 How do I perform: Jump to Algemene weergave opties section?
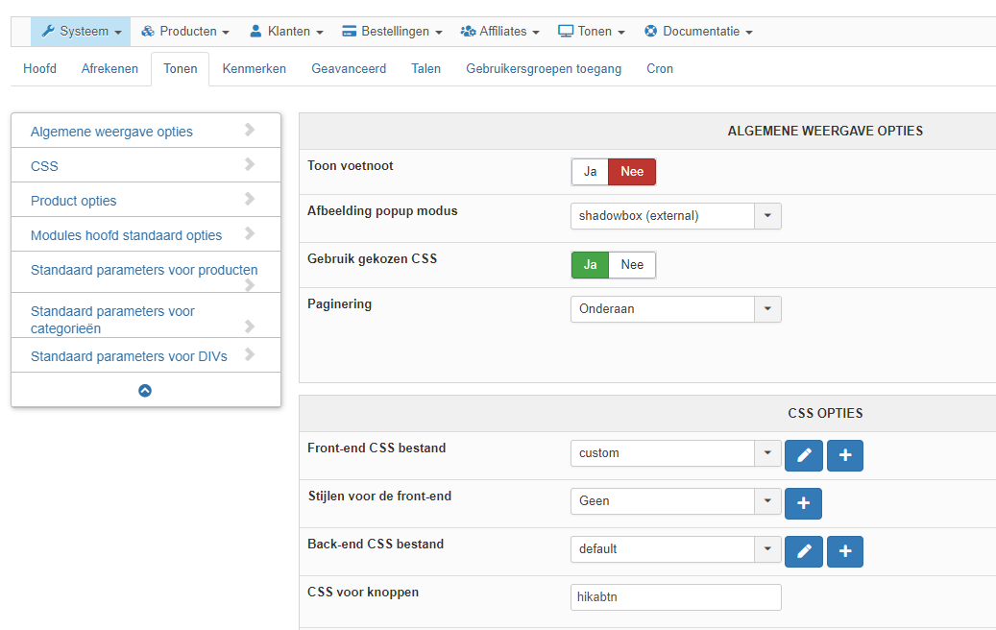pos(111,132)
